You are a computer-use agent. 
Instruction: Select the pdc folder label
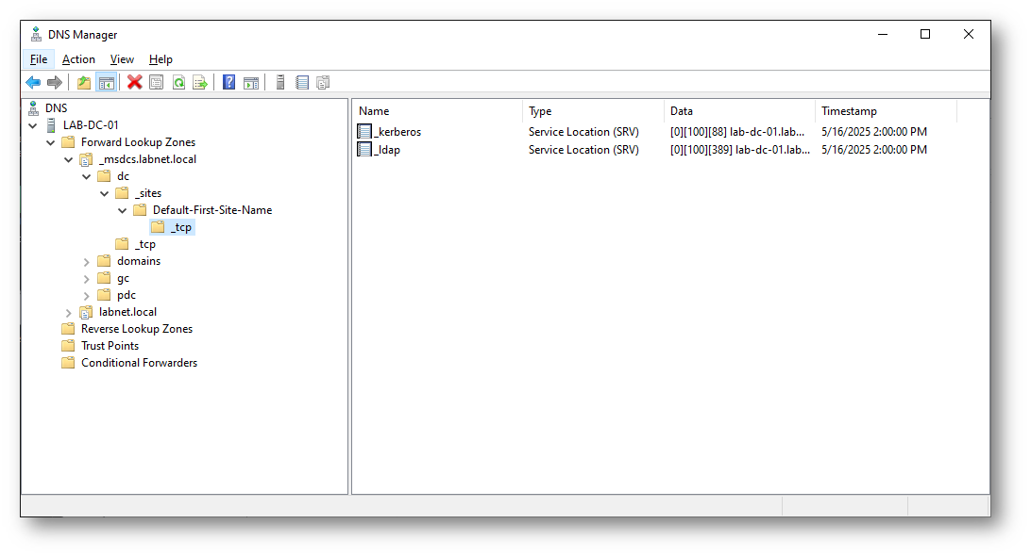pyautogui.click(x=127, y=295)
